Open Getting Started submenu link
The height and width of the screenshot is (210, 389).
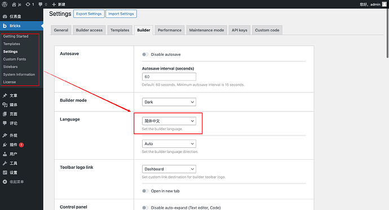pos(16,36)
